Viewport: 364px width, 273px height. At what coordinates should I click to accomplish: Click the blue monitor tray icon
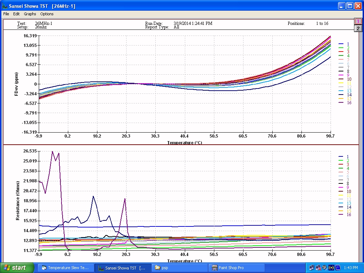point(337,268)
